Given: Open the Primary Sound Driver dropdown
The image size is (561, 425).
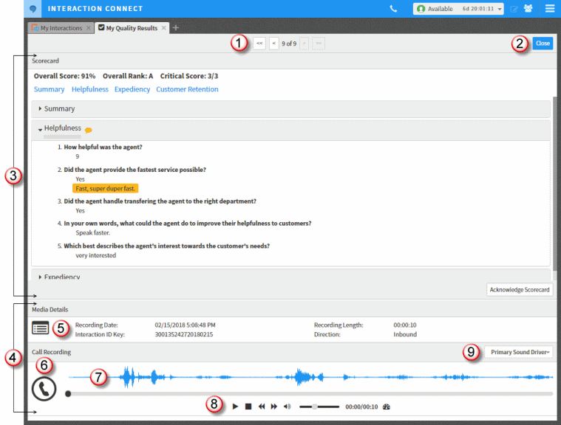Looking at the screenshot, I should pos(518,352).
